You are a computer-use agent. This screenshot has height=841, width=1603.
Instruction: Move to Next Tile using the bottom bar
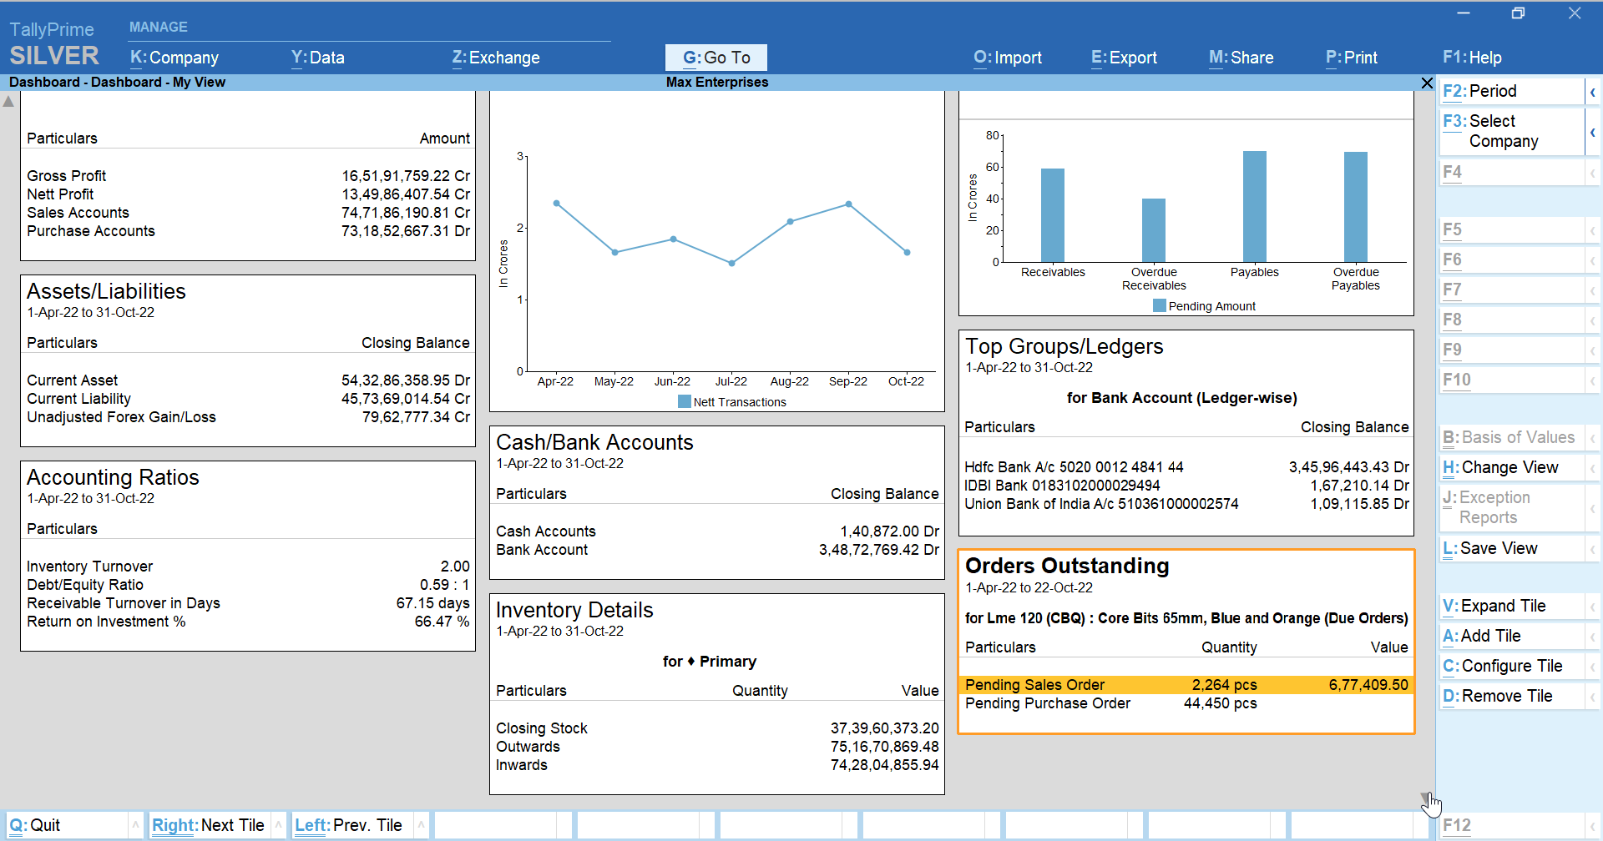click(x=208, y=825)
